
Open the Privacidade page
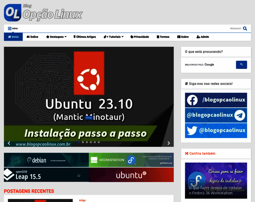click(140, 37)
